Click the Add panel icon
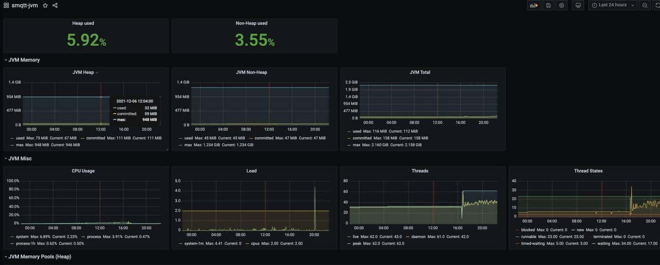The image size is (660, 265). click(534, 5)
